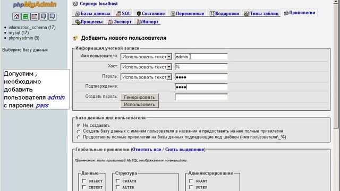The width and height of the screenshot is (340, 191).
Task: Click the Состояние tab icon
Action: [x=139, y=14]
